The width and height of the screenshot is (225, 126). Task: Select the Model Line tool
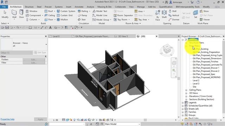[x=100, y=15]
